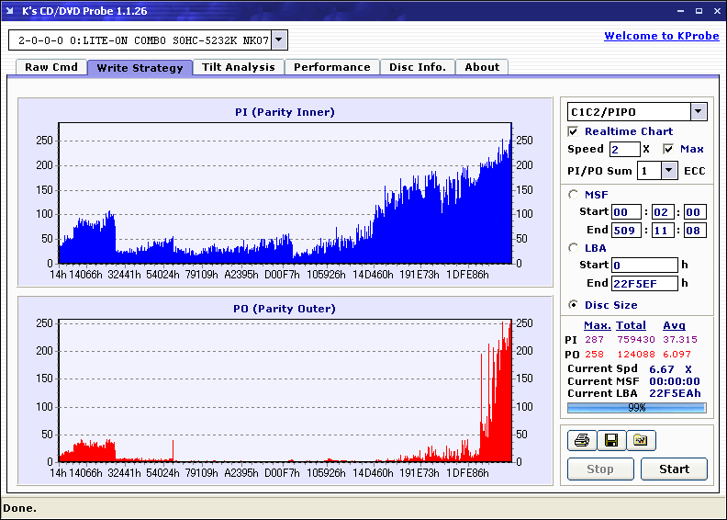Viewport: 727px width, 520px height.
Task: Click the MSF End seconds field 11
Action: coord(663,230)
